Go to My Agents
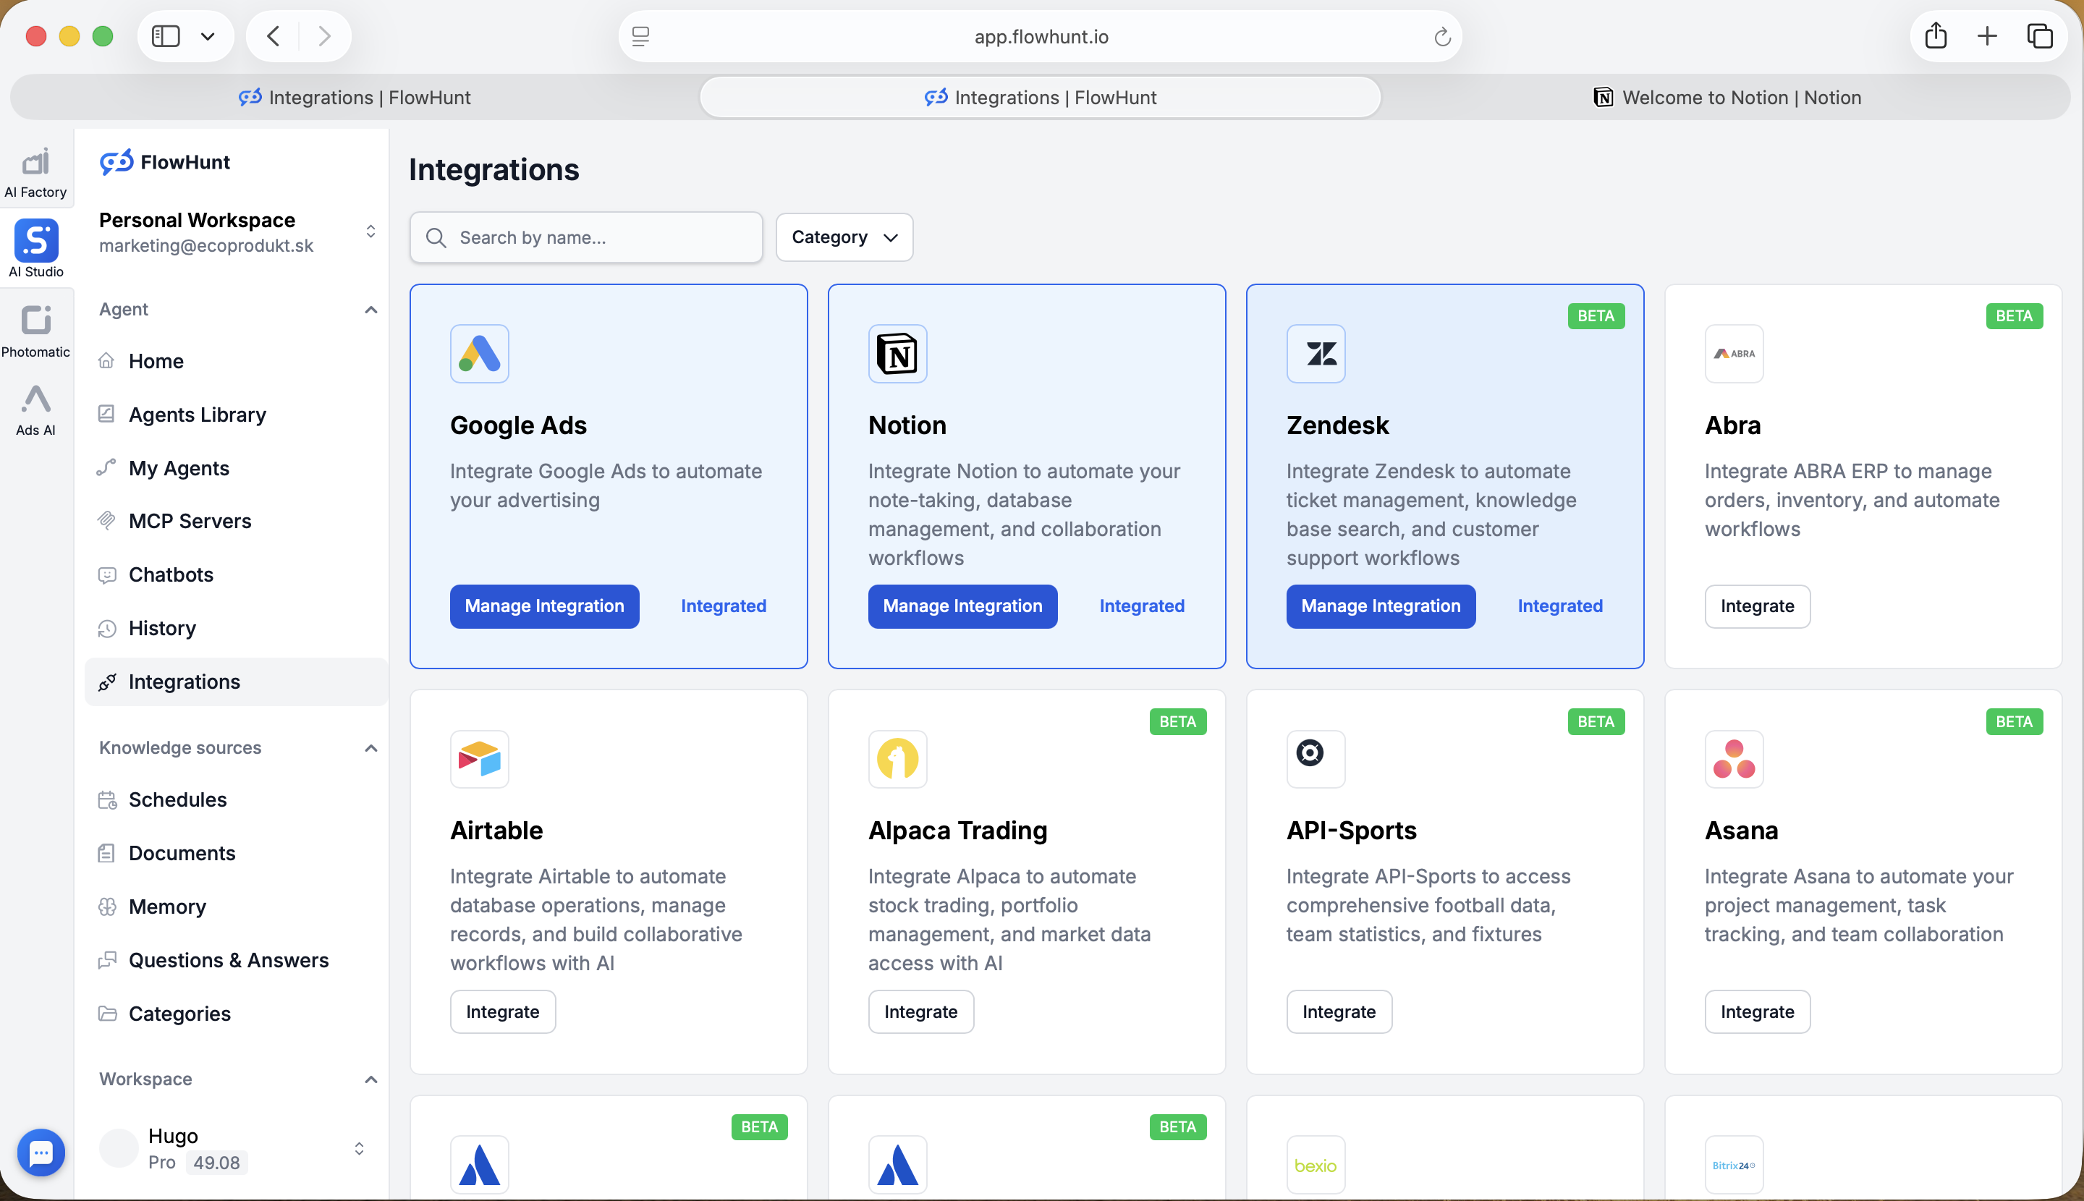The height and width of the screenshot is (1201, 2084). point(235,469)
